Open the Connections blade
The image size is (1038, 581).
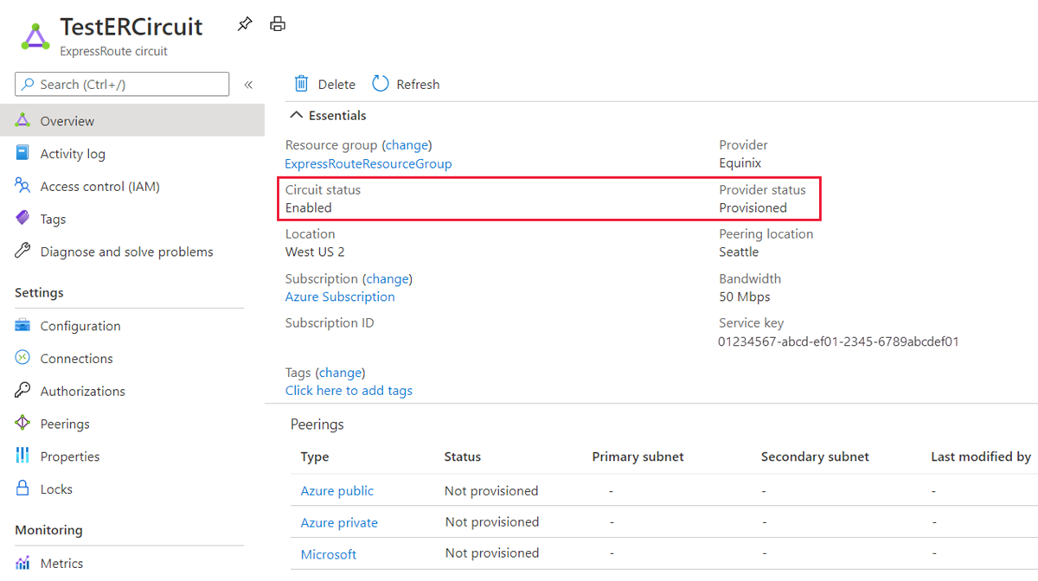click(x=76, y=358)
